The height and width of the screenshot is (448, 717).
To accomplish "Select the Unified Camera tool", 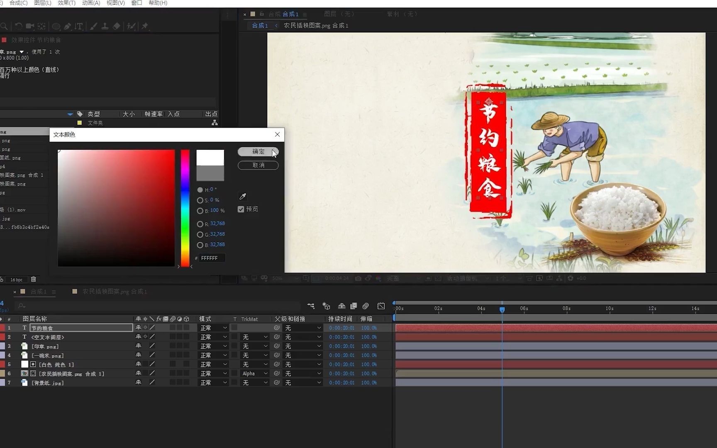I will [x=30, y=26].
